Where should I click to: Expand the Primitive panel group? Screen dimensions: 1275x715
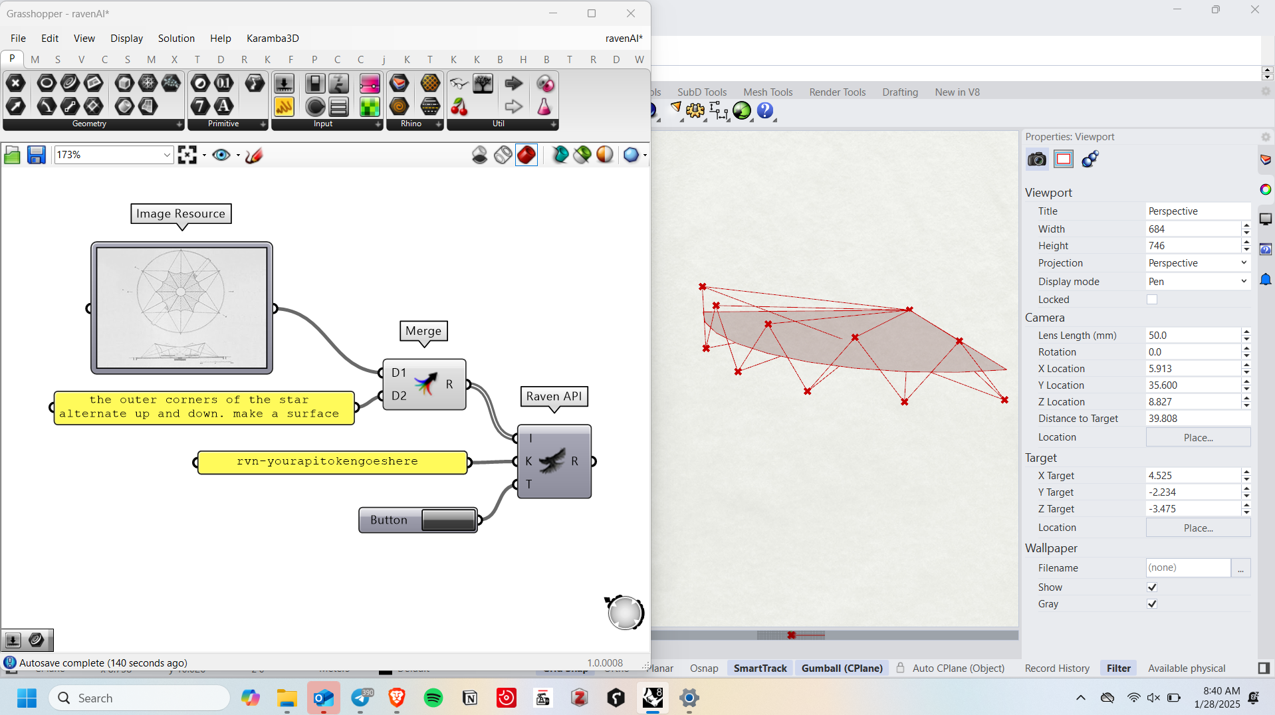[263, 124]
